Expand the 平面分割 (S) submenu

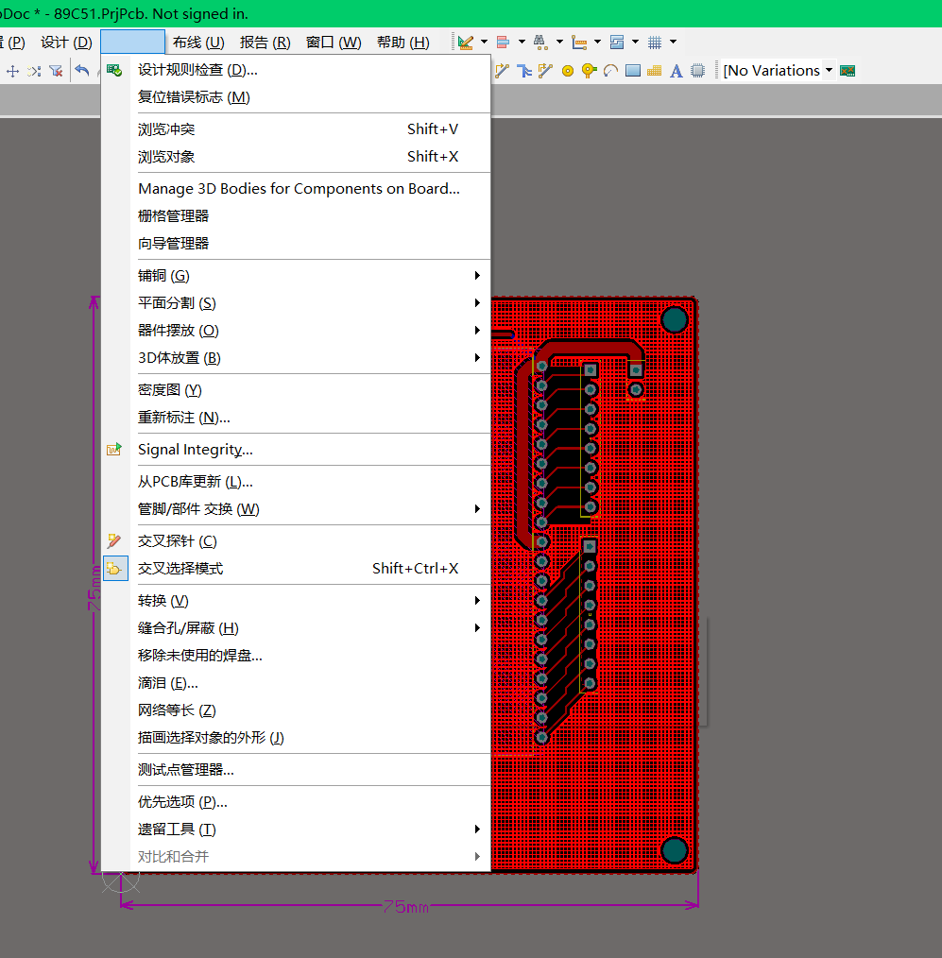[296, 303]
